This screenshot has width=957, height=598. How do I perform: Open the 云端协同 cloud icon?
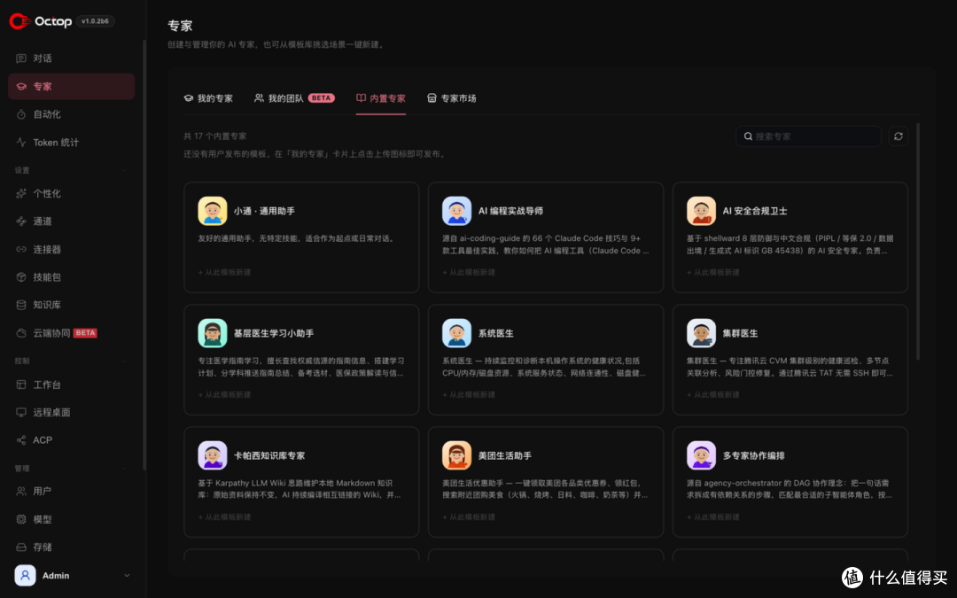tap(21, 333)
